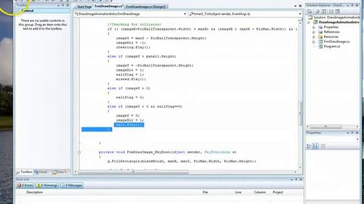The height and width of the screenshot is (204, 364).
Task: Select Alphabetical sort icon in Properties panel
Action: pos(315,146)
